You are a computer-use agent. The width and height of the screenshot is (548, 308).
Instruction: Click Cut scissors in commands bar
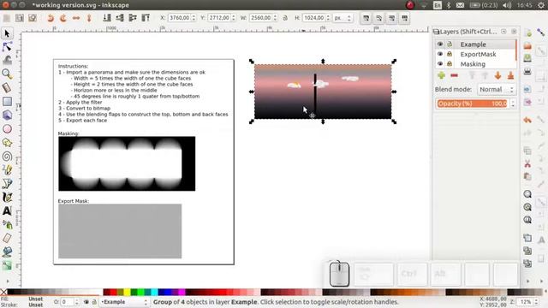click(x=527, y=163)
